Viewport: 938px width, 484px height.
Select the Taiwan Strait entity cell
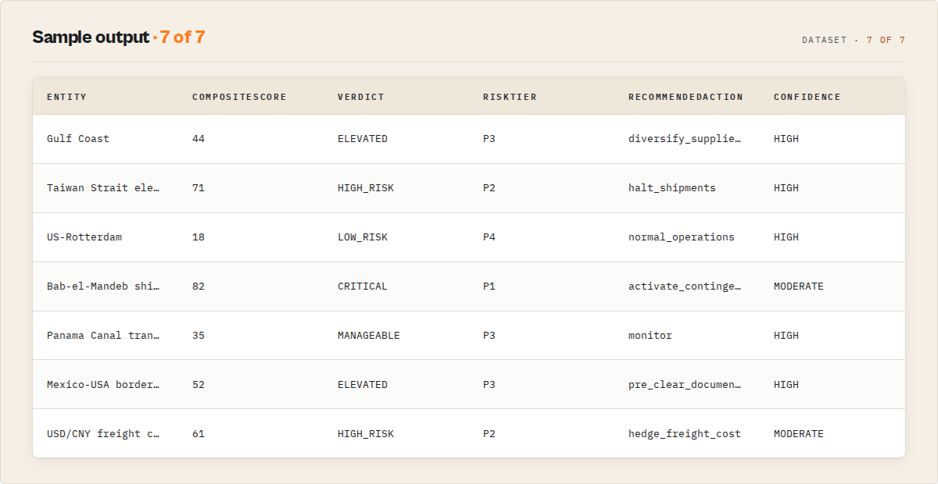(x=103, y=188)
